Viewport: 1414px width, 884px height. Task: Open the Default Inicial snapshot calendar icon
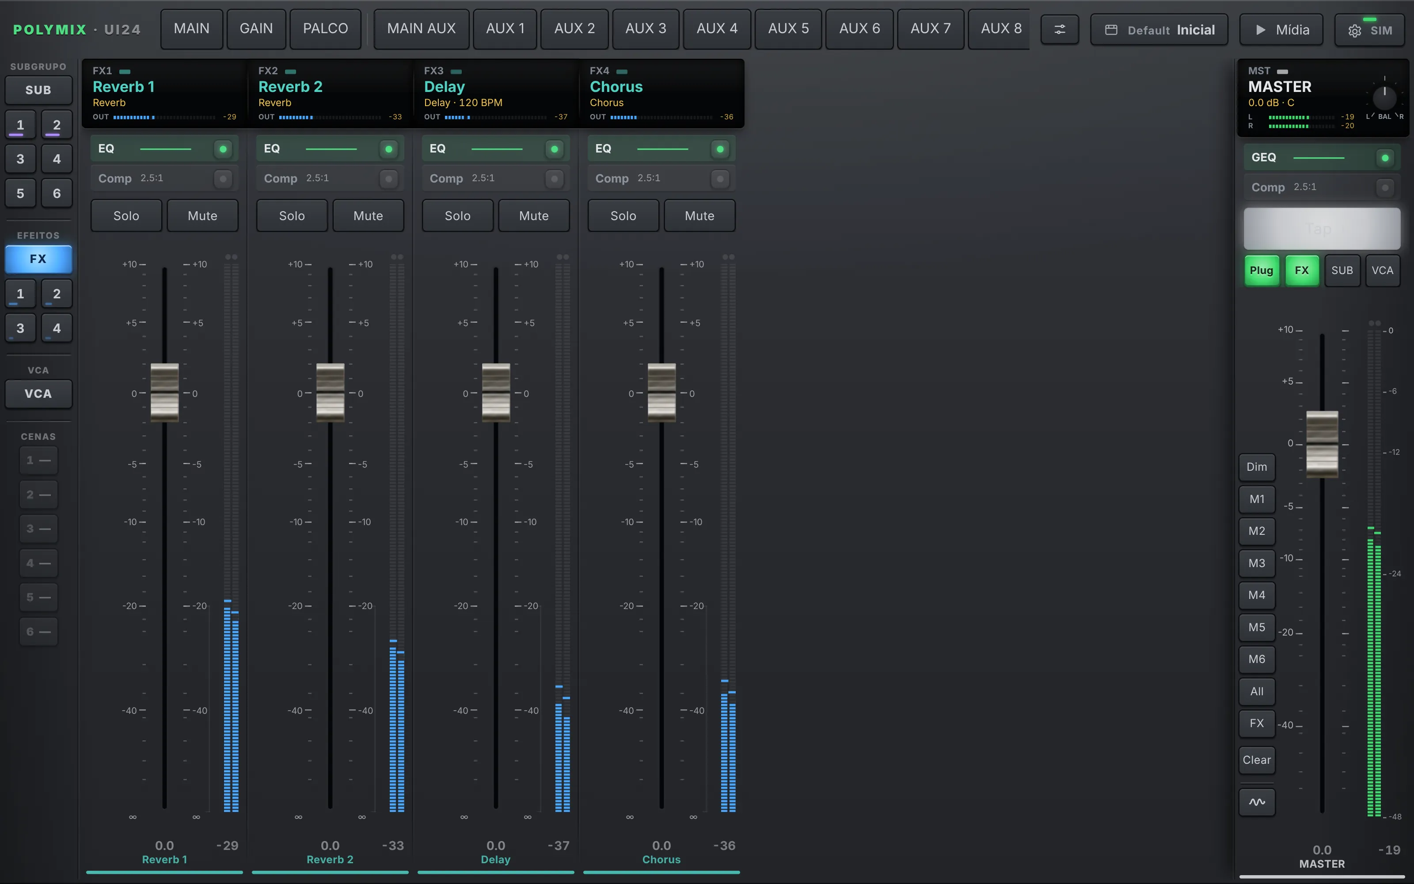1111,30
